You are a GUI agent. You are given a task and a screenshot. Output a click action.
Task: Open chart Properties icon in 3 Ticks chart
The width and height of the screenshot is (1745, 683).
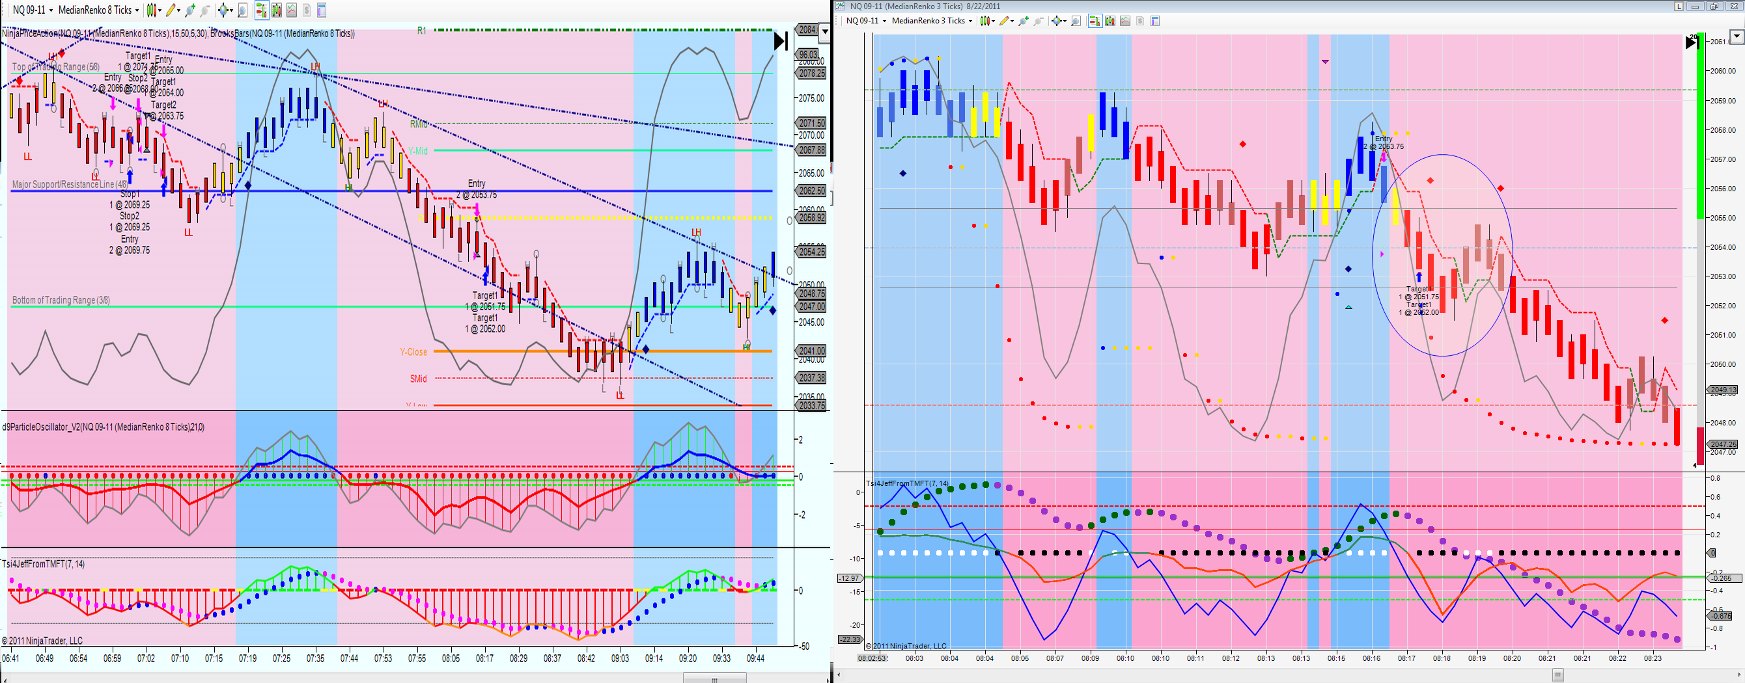(x=1155, y=21)
